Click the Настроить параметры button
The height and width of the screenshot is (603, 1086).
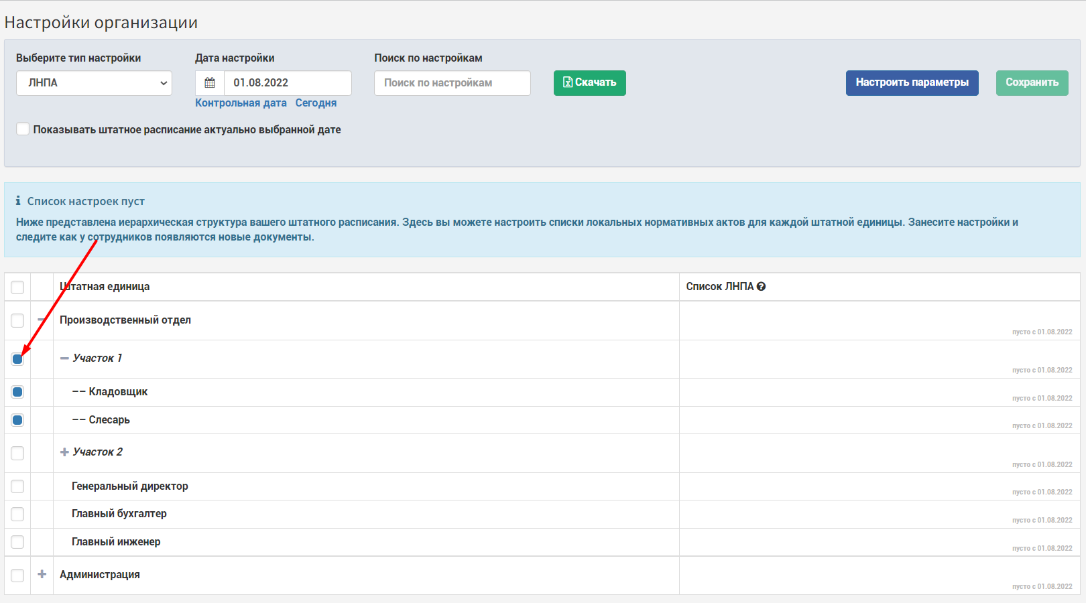(912, 83)
